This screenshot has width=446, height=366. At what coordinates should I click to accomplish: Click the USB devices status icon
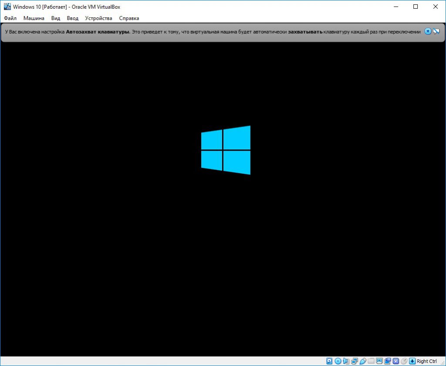(362, 361)
